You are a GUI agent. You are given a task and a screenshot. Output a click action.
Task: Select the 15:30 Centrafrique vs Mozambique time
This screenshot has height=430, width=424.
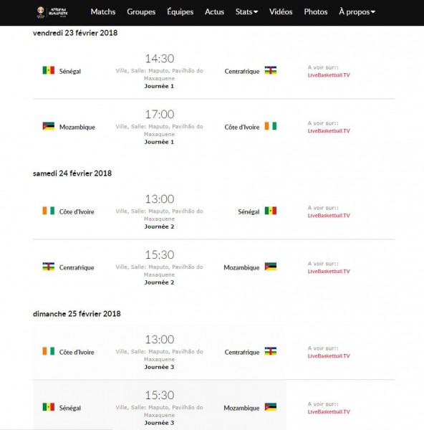click(160, 254)
